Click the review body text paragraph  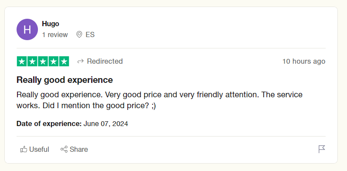160,100
